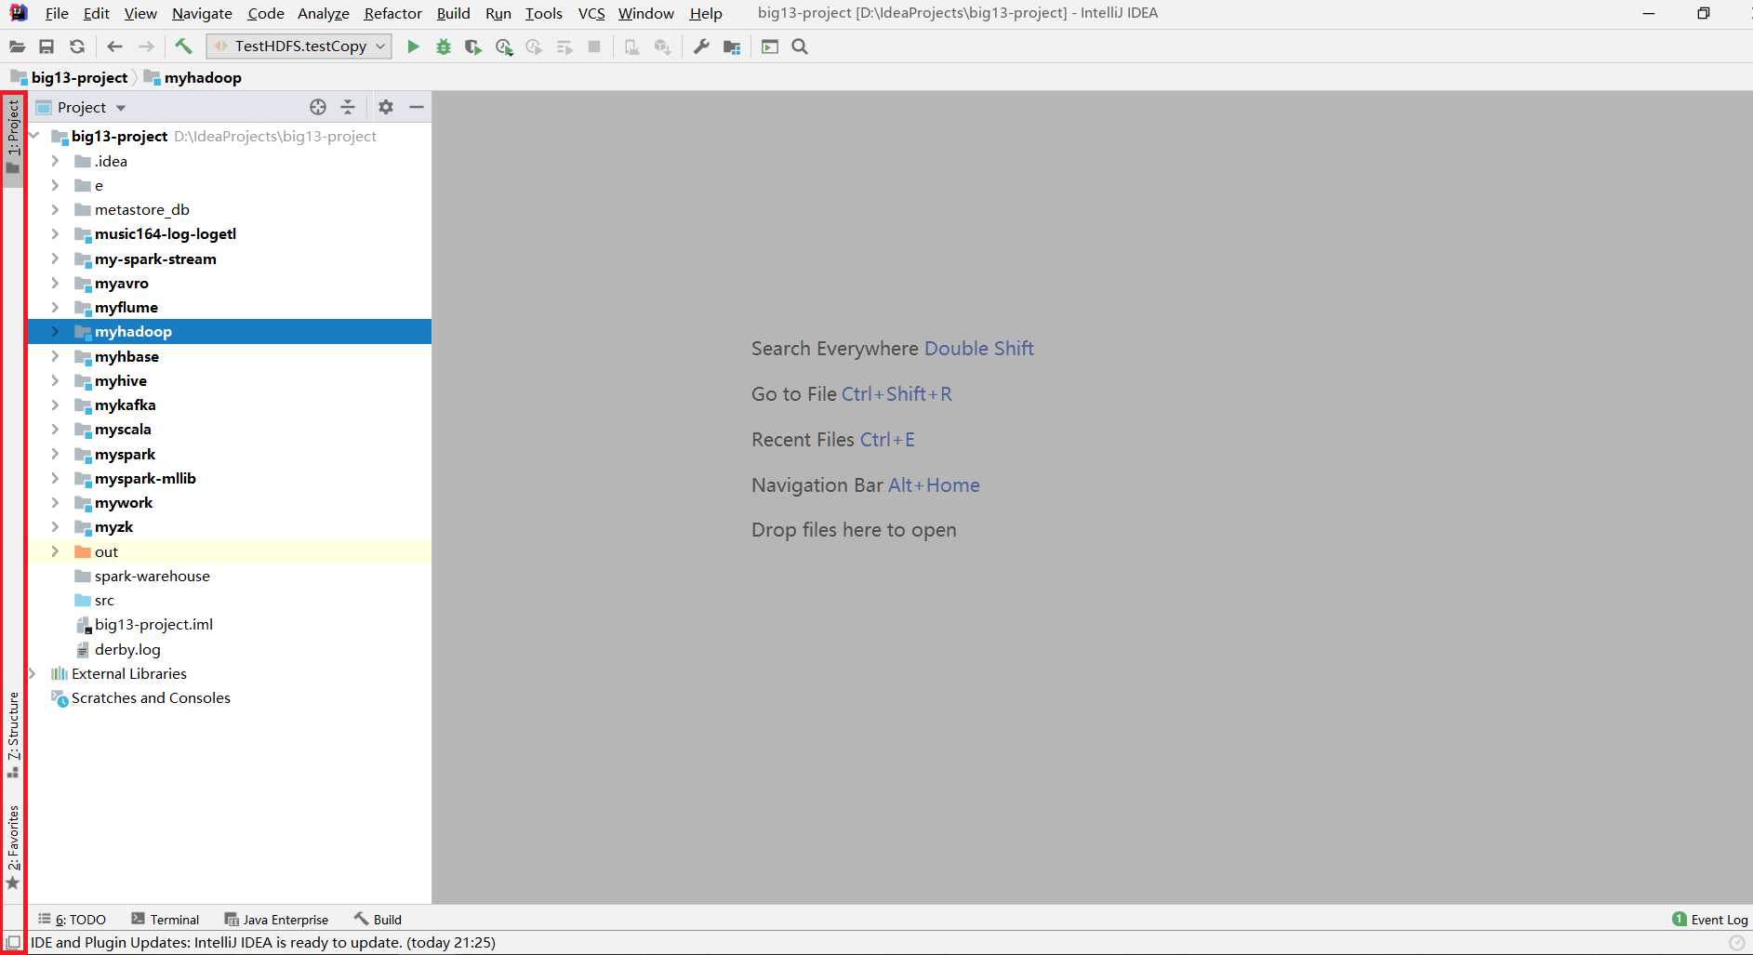Open the Refactor menu
The height and width of the screenshot is (955, 1753).
(x=392, y=13)
